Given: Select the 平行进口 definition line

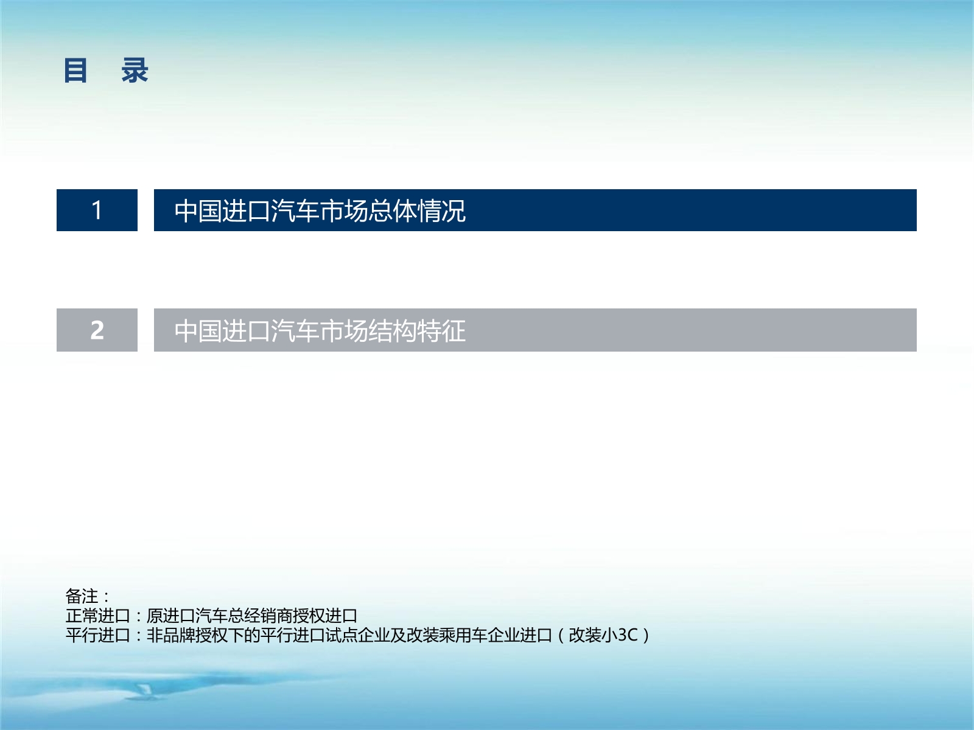Looking at the screenshot, I should point(356,636).
